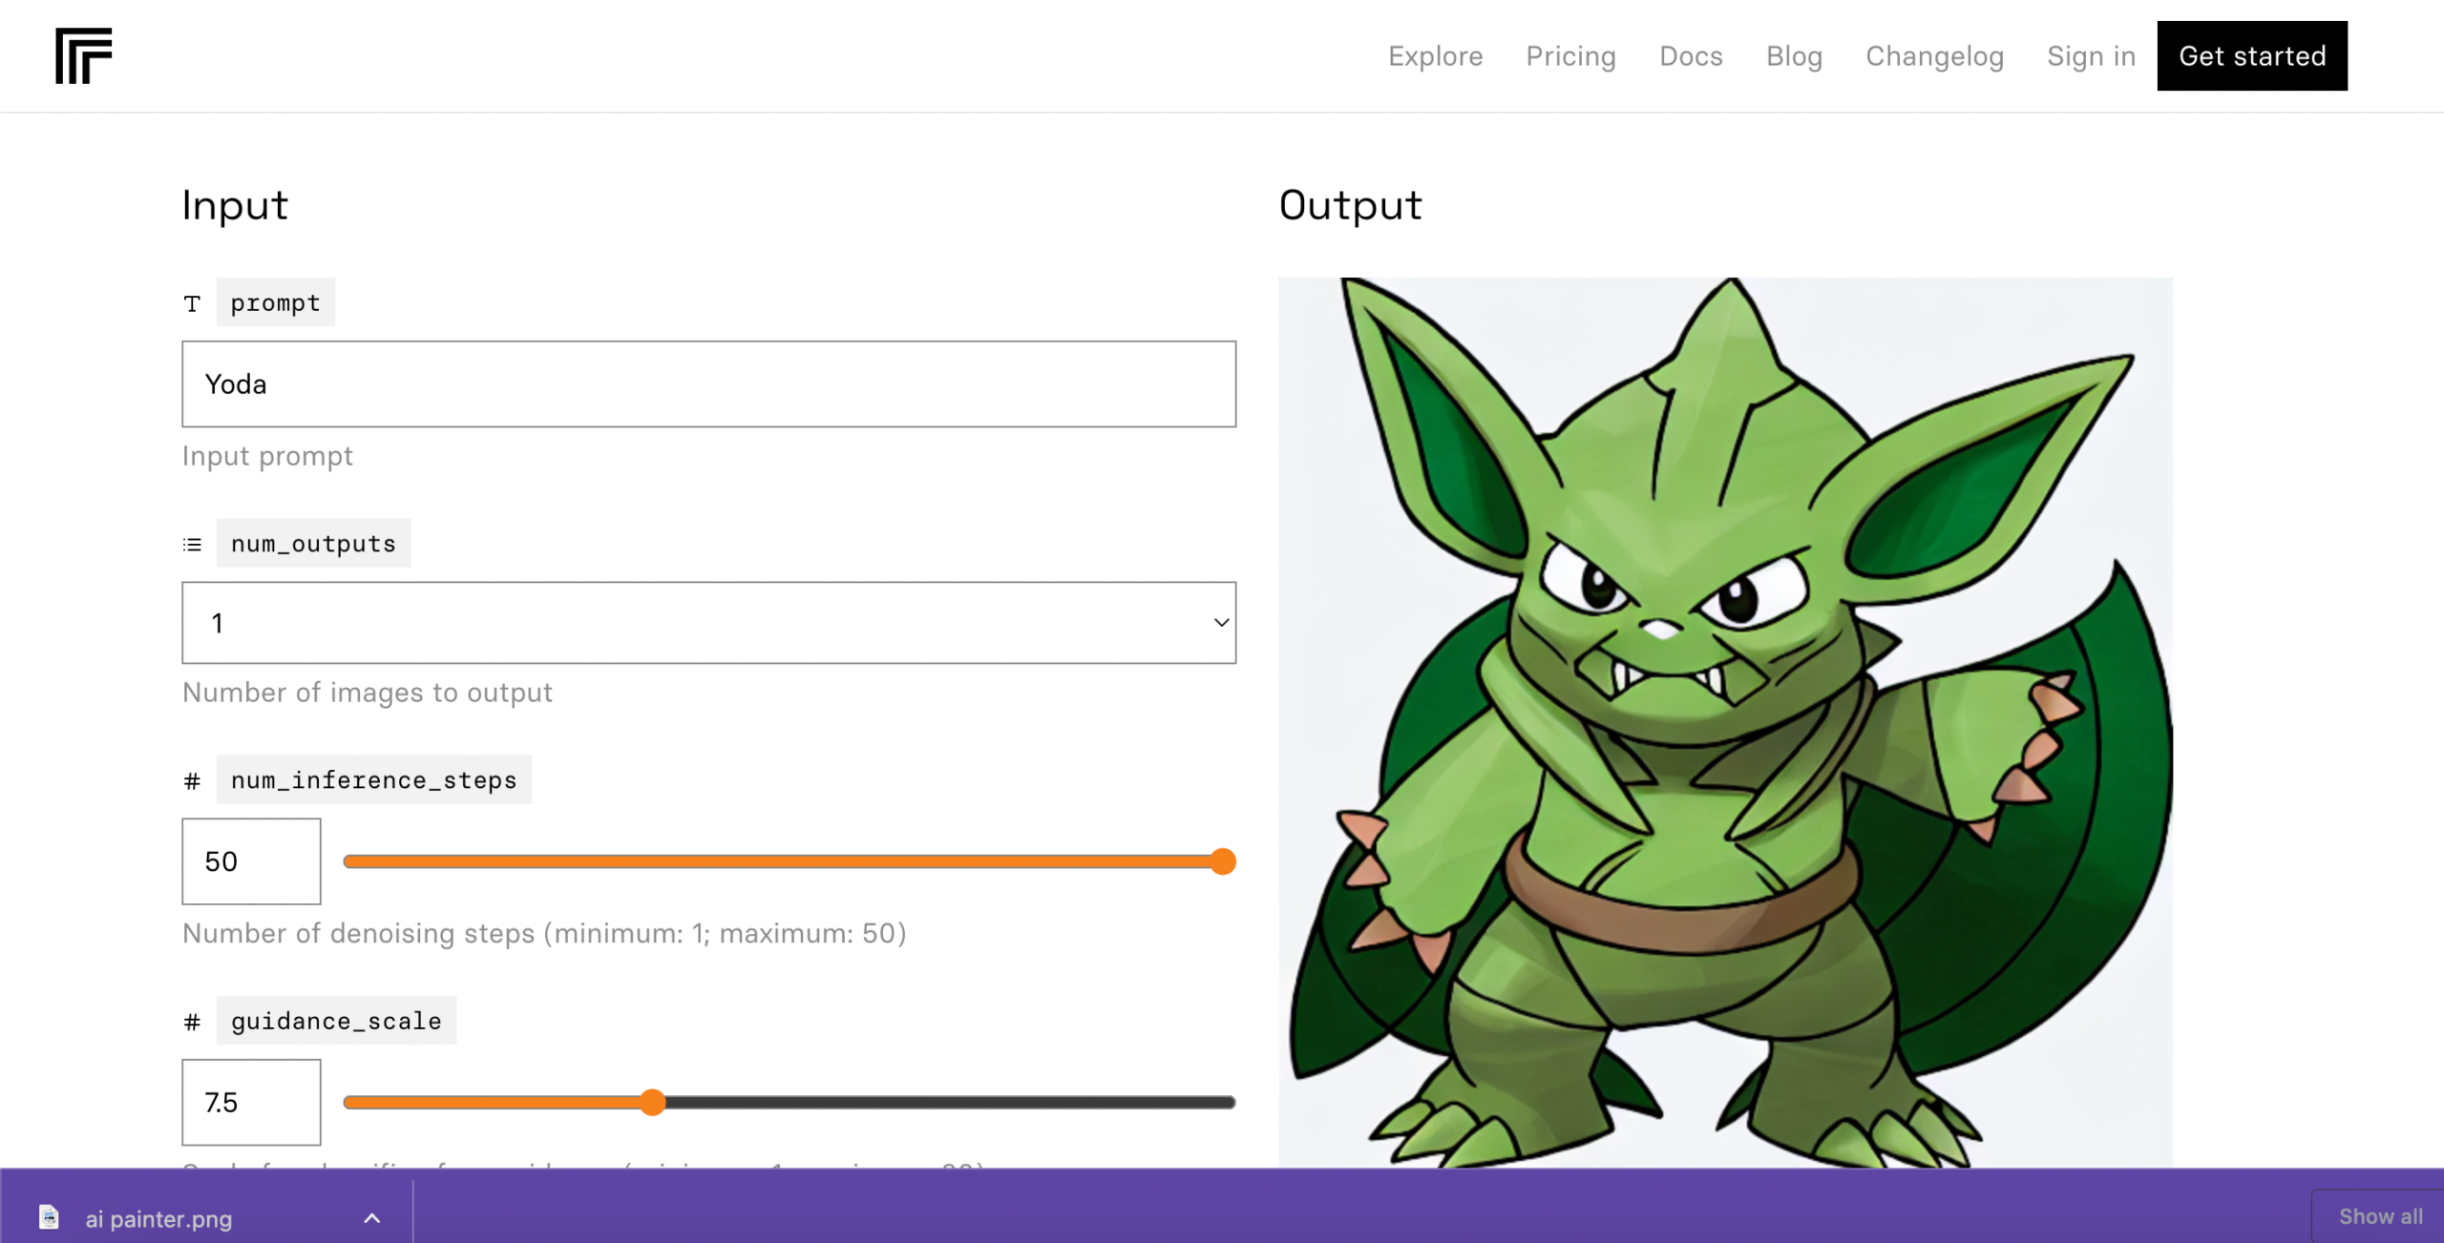Click the Replicate logo icon

coord(83,55)
